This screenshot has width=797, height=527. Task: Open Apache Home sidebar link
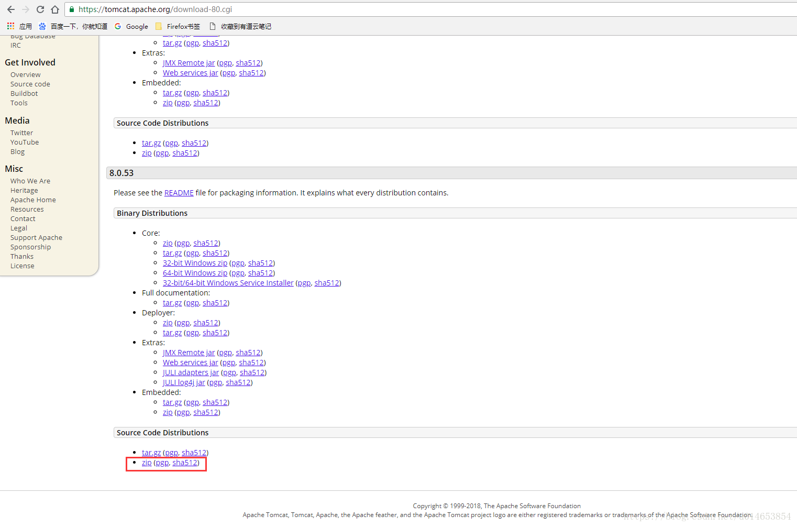tap(33, 200)
